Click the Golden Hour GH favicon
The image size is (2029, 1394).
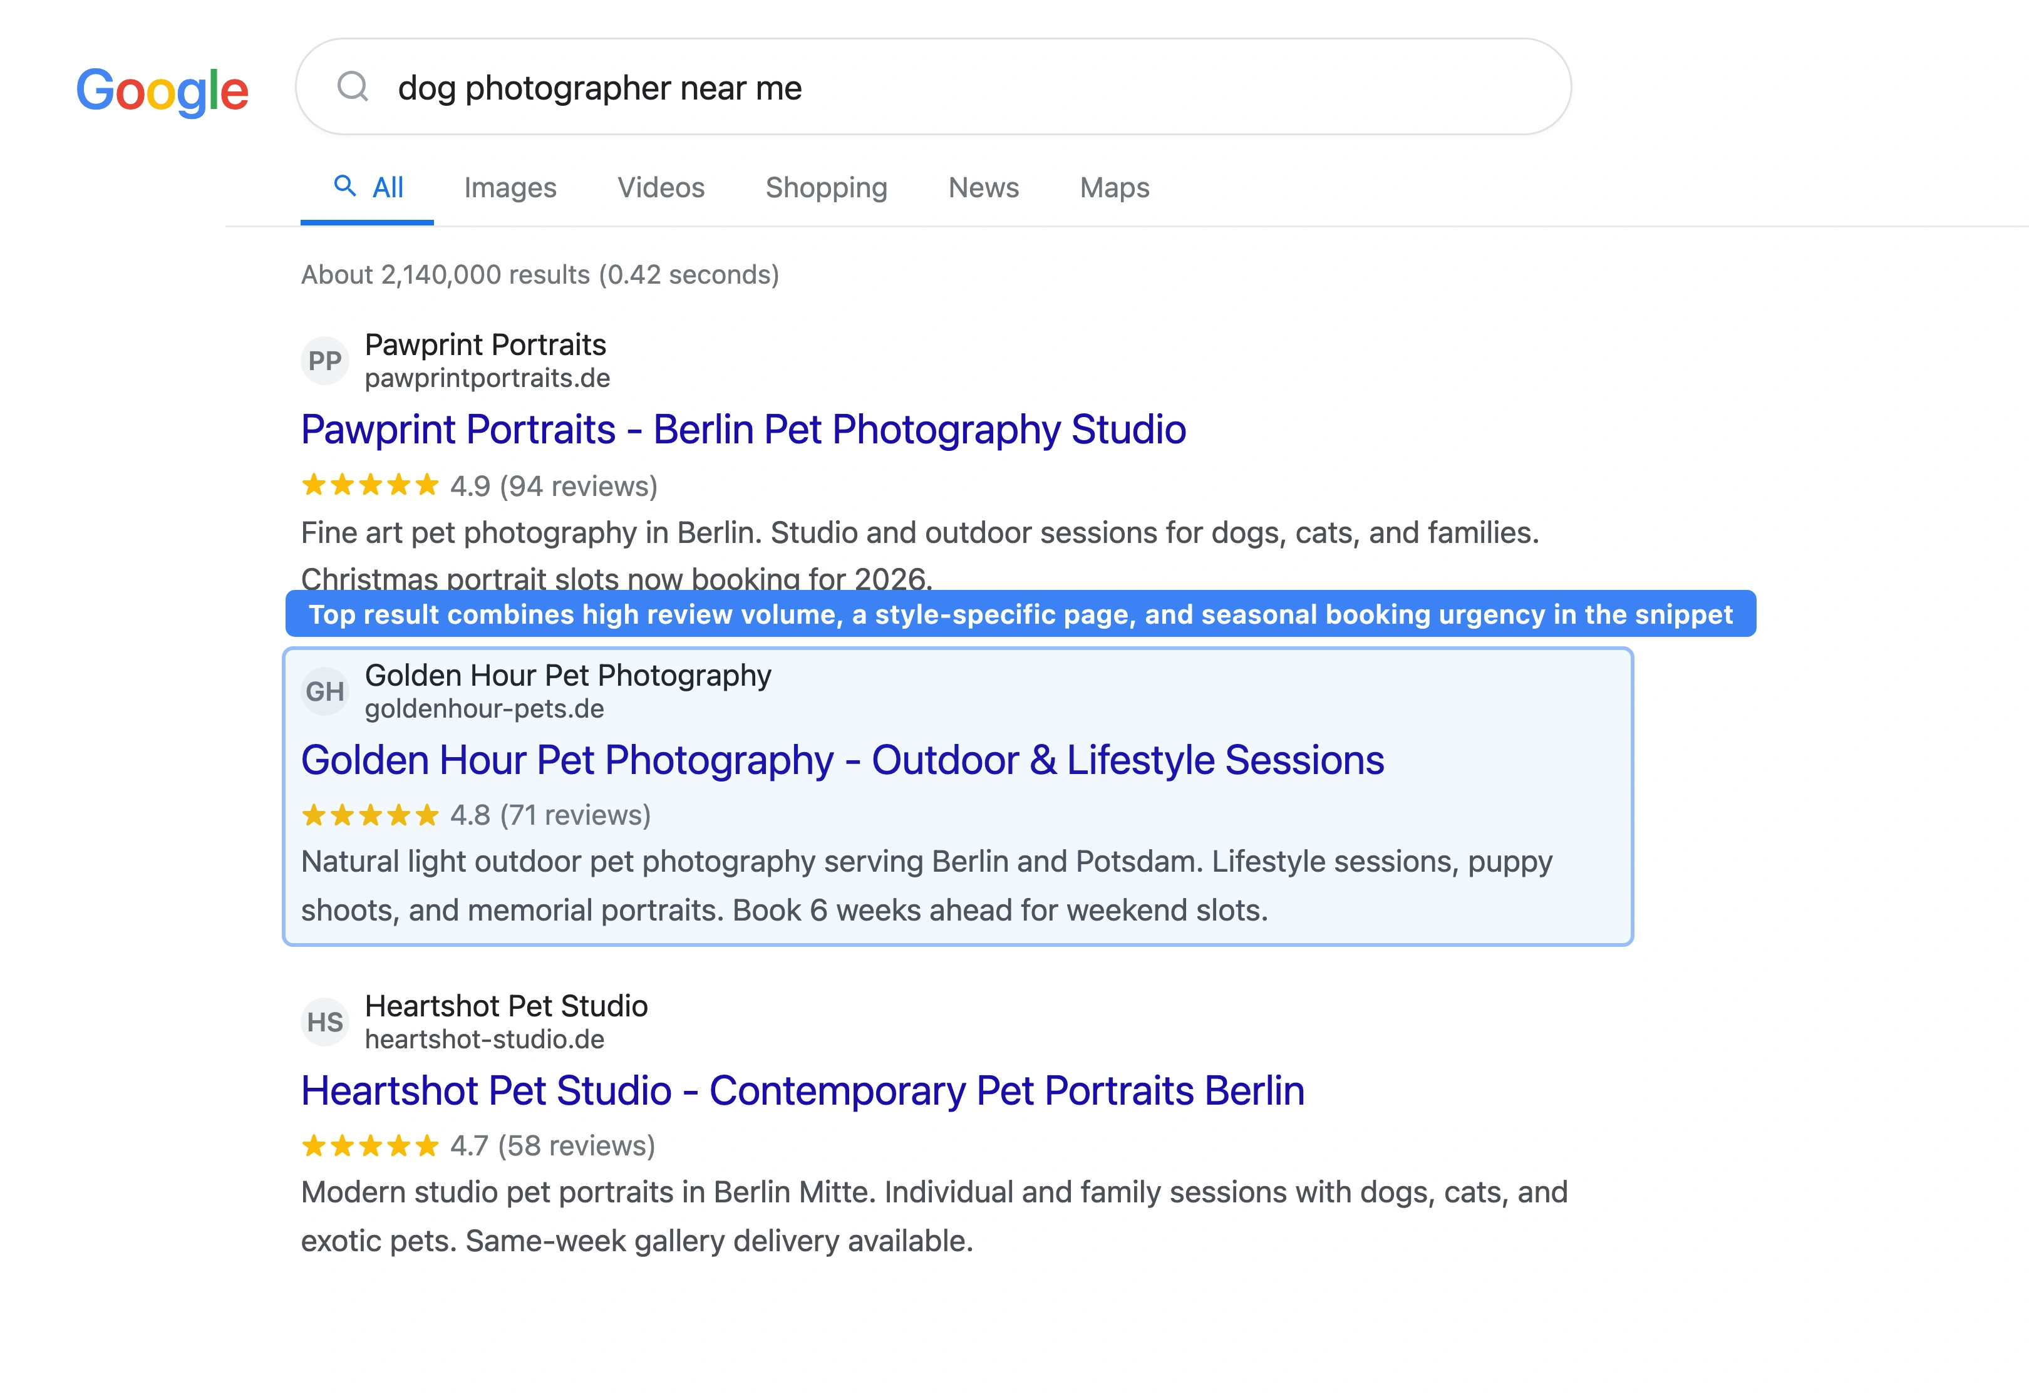point(324,691)
